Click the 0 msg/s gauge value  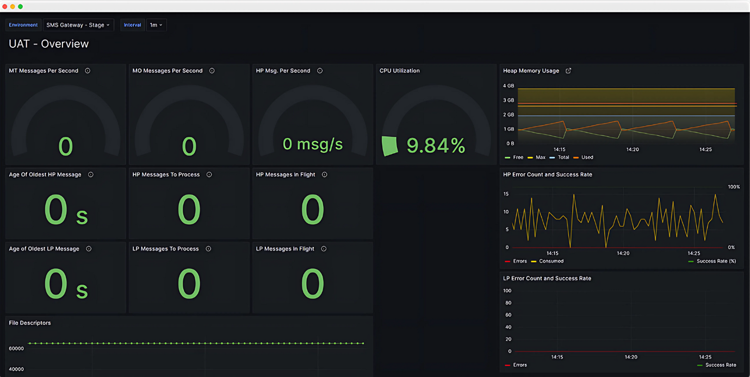click(x=313, y=144)
